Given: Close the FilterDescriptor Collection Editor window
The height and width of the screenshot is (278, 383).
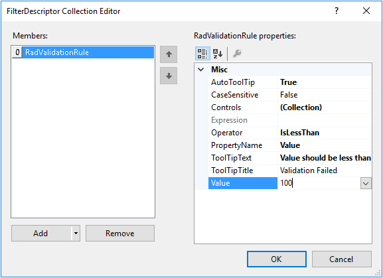Looking at the screenshot, I should [366, 11].
